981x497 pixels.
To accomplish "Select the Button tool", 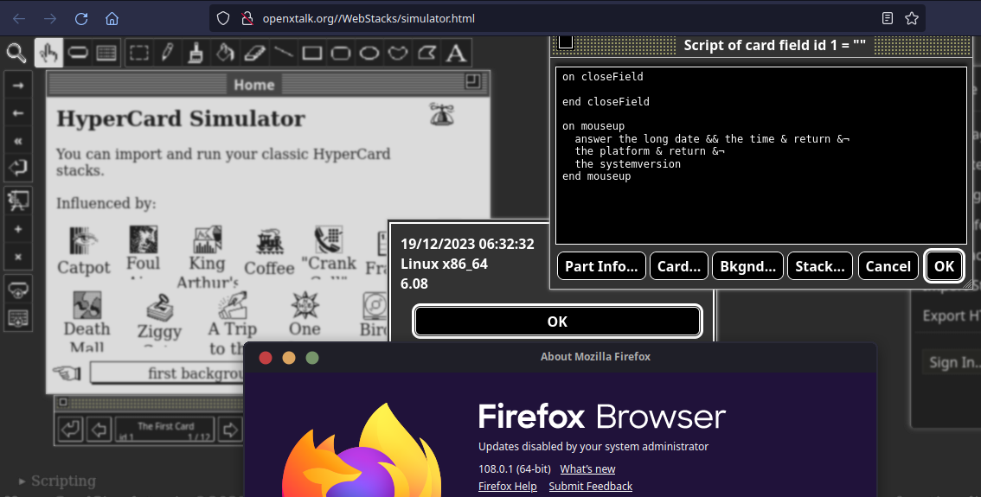I will click(x=78, y=53).
